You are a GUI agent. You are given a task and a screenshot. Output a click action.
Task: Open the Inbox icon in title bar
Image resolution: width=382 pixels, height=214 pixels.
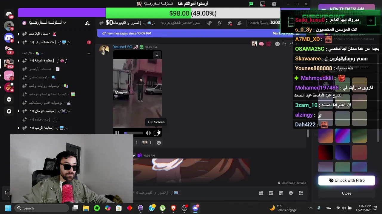click(x=263, y=4)
